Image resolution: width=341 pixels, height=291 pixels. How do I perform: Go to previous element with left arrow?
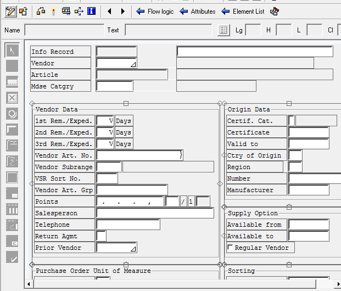110,11
